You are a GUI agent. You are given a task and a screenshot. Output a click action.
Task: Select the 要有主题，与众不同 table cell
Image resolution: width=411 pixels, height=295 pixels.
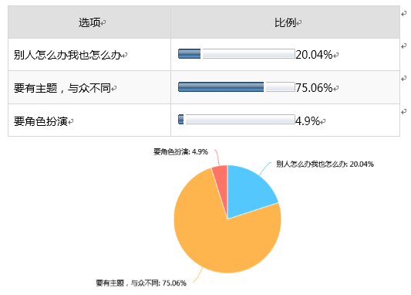(89, 87)
